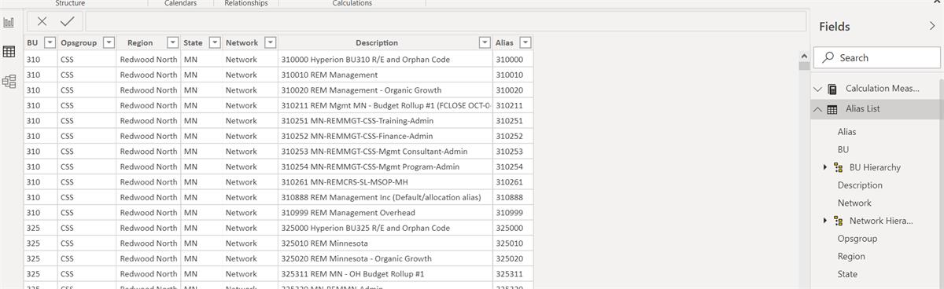Open Network column filter dropdown

(270, 43)
